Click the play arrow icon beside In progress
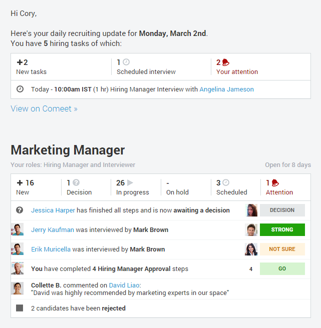321x328 pixels. click(130, 182)
